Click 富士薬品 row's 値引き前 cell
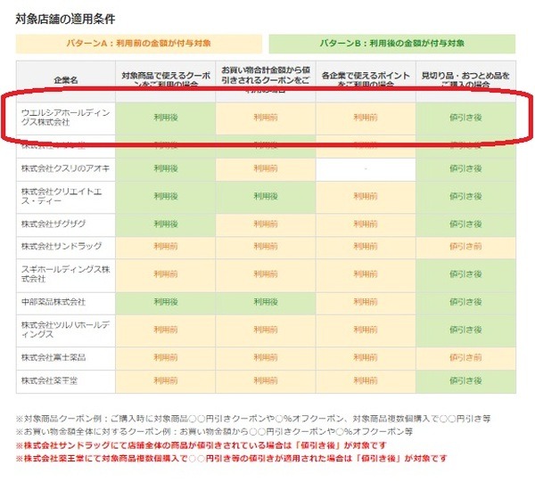Screen dimensions: 535x481 point(465,358)
